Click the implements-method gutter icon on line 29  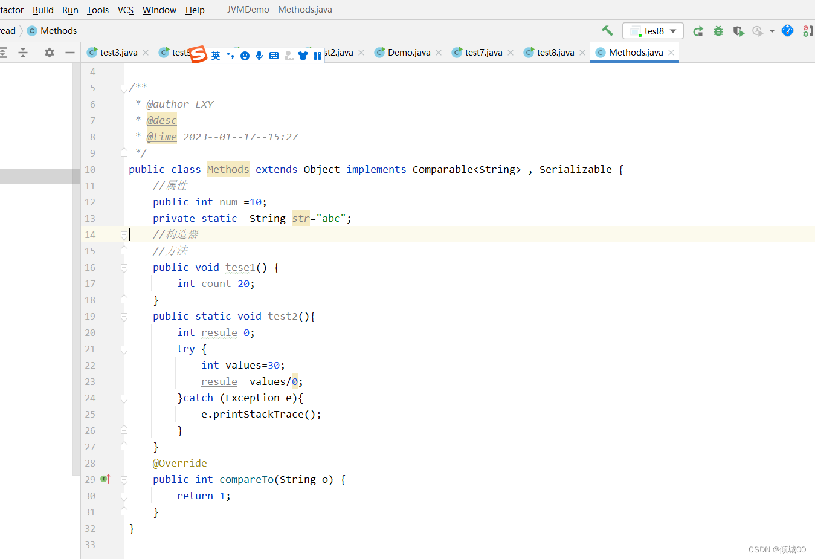click(105, 479)
